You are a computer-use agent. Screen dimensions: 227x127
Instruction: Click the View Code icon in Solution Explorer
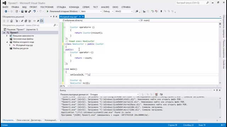point(34,21)
